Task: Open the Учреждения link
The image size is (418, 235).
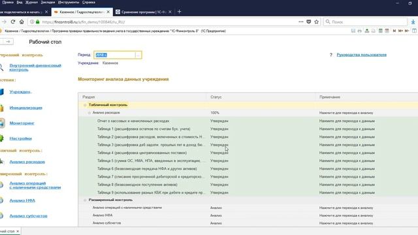Action: point(20,91)
